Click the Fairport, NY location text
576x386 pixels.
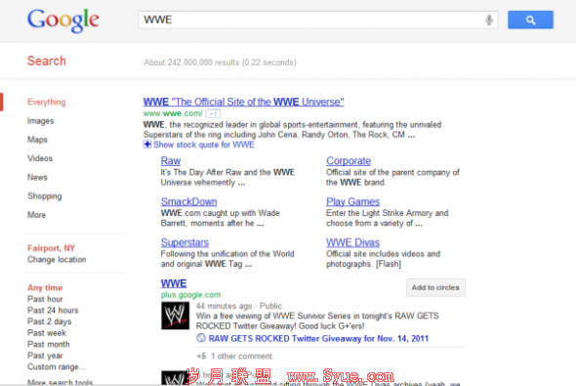51,248
